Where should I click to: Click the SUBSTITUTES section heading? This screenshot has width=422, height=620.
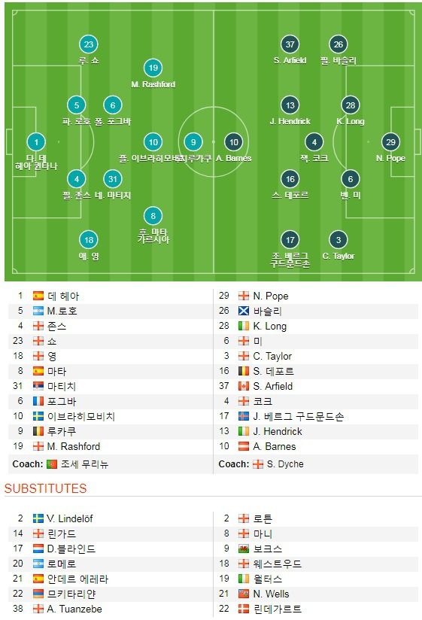click(45, 488)
